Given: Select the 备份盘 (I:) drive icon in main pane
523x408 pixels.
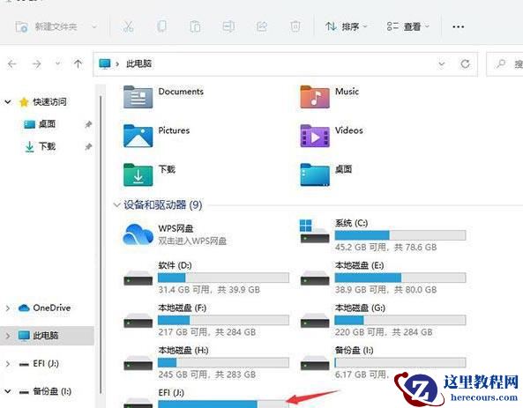Looking at the screenshot, I should click(x=315, y=363).
